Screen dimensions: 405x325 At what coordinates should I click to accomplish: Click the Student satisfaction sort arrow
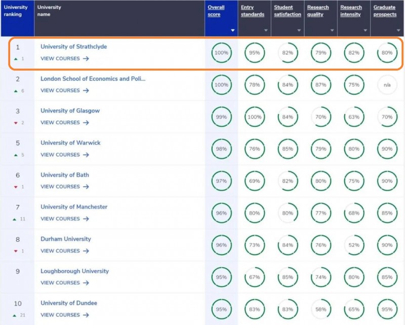pos(299,30)
